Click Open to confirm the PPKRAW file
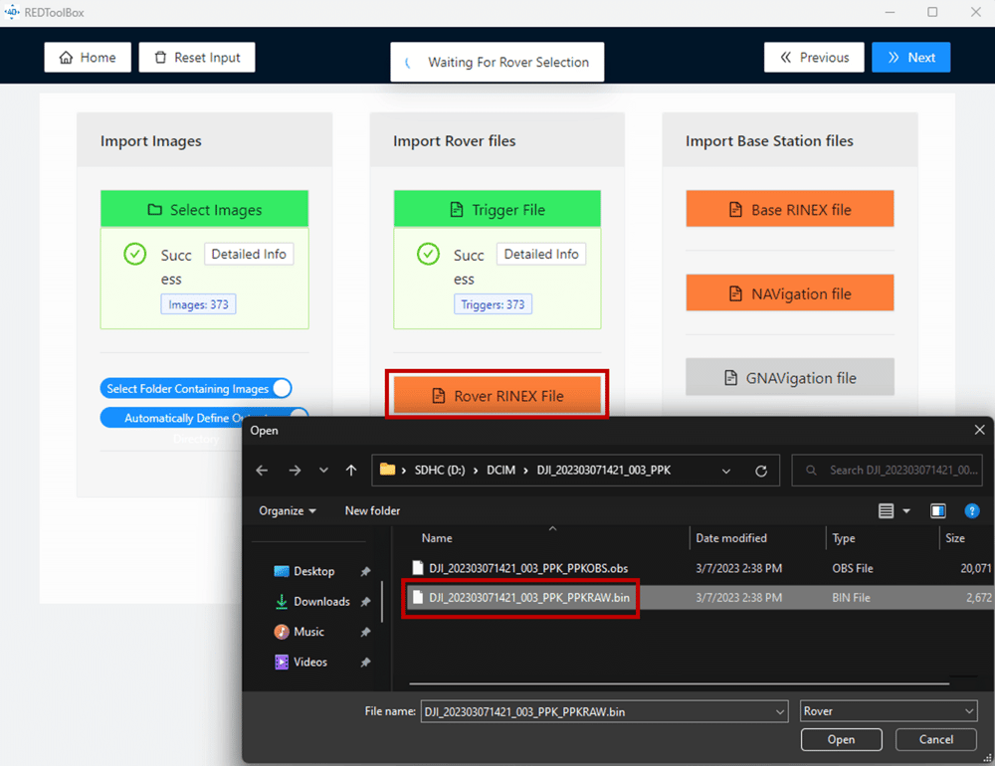Screen dimensions: 995x766 click(x=841, y=739)
